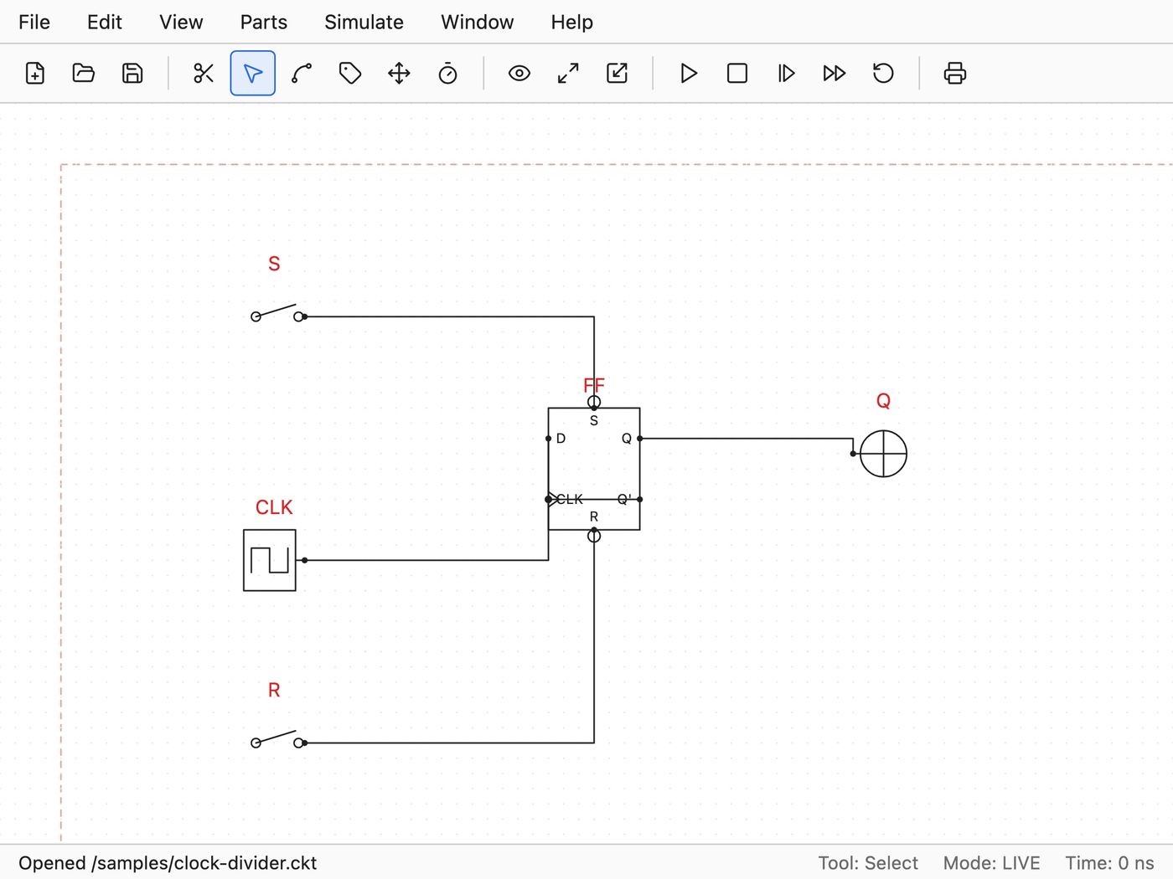Choose the wire drawing tool

(x=302, y=74)
